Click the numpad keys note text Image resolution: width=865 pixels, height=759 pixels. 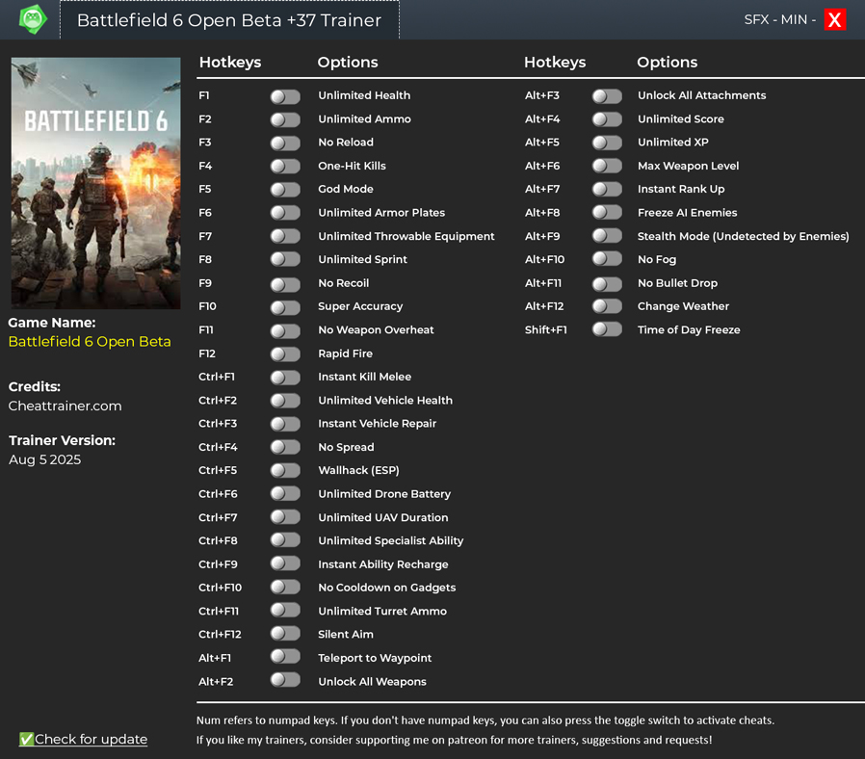coord(485,720)
